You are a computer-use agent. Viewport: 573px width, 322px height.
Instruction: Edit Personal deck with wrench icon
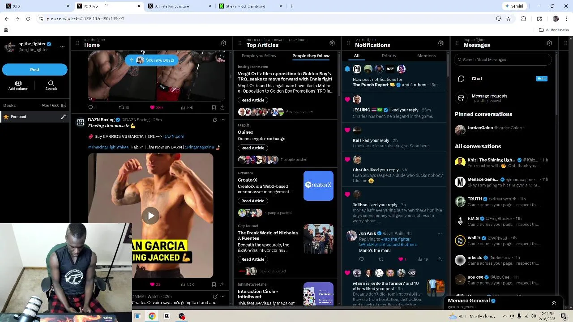[x=64, y=117]
